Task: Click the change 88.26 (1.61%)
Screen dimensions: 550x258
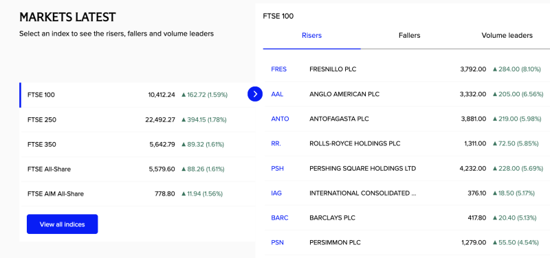Action: pos(203,169)
